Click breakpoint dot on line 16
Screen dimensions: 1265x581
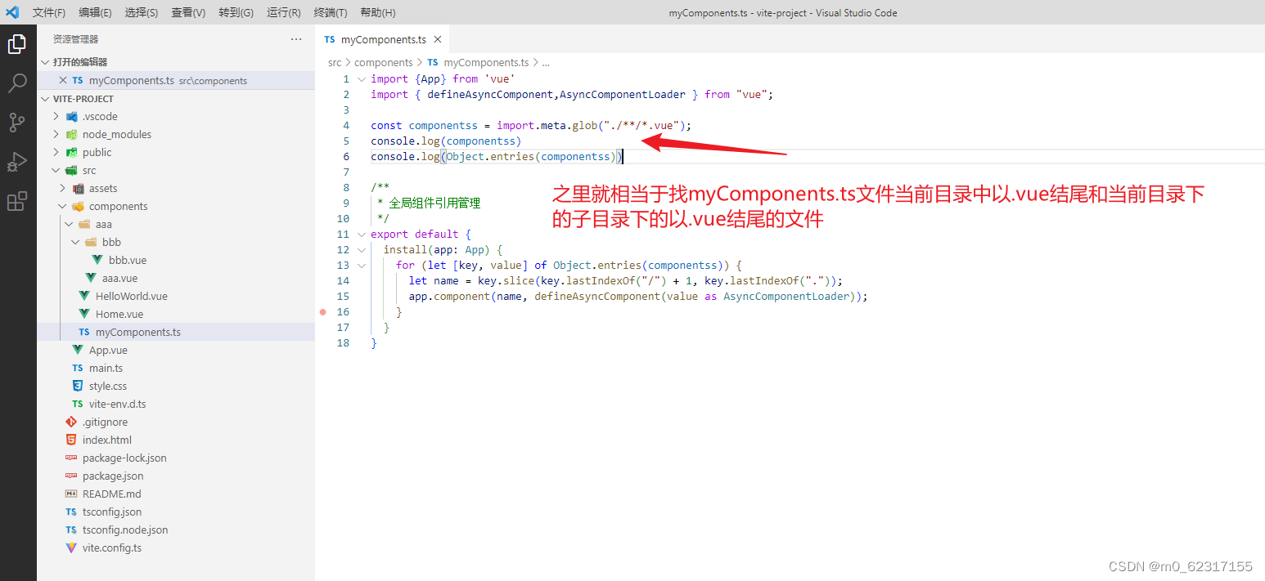[x=323, y=312]
